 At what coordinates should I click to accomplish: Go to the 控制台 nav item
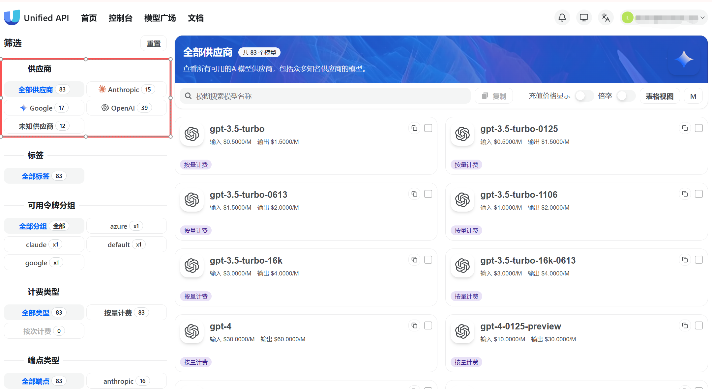pos(120,18)
